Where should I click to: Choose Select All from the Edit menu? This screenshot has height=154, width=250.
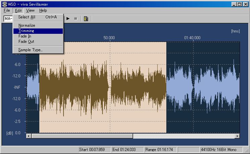coord(38,17)
